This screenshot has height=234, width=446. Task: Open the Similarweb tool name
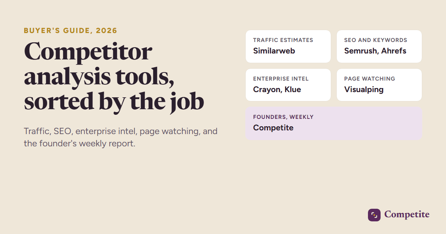[x=274, y=51]
